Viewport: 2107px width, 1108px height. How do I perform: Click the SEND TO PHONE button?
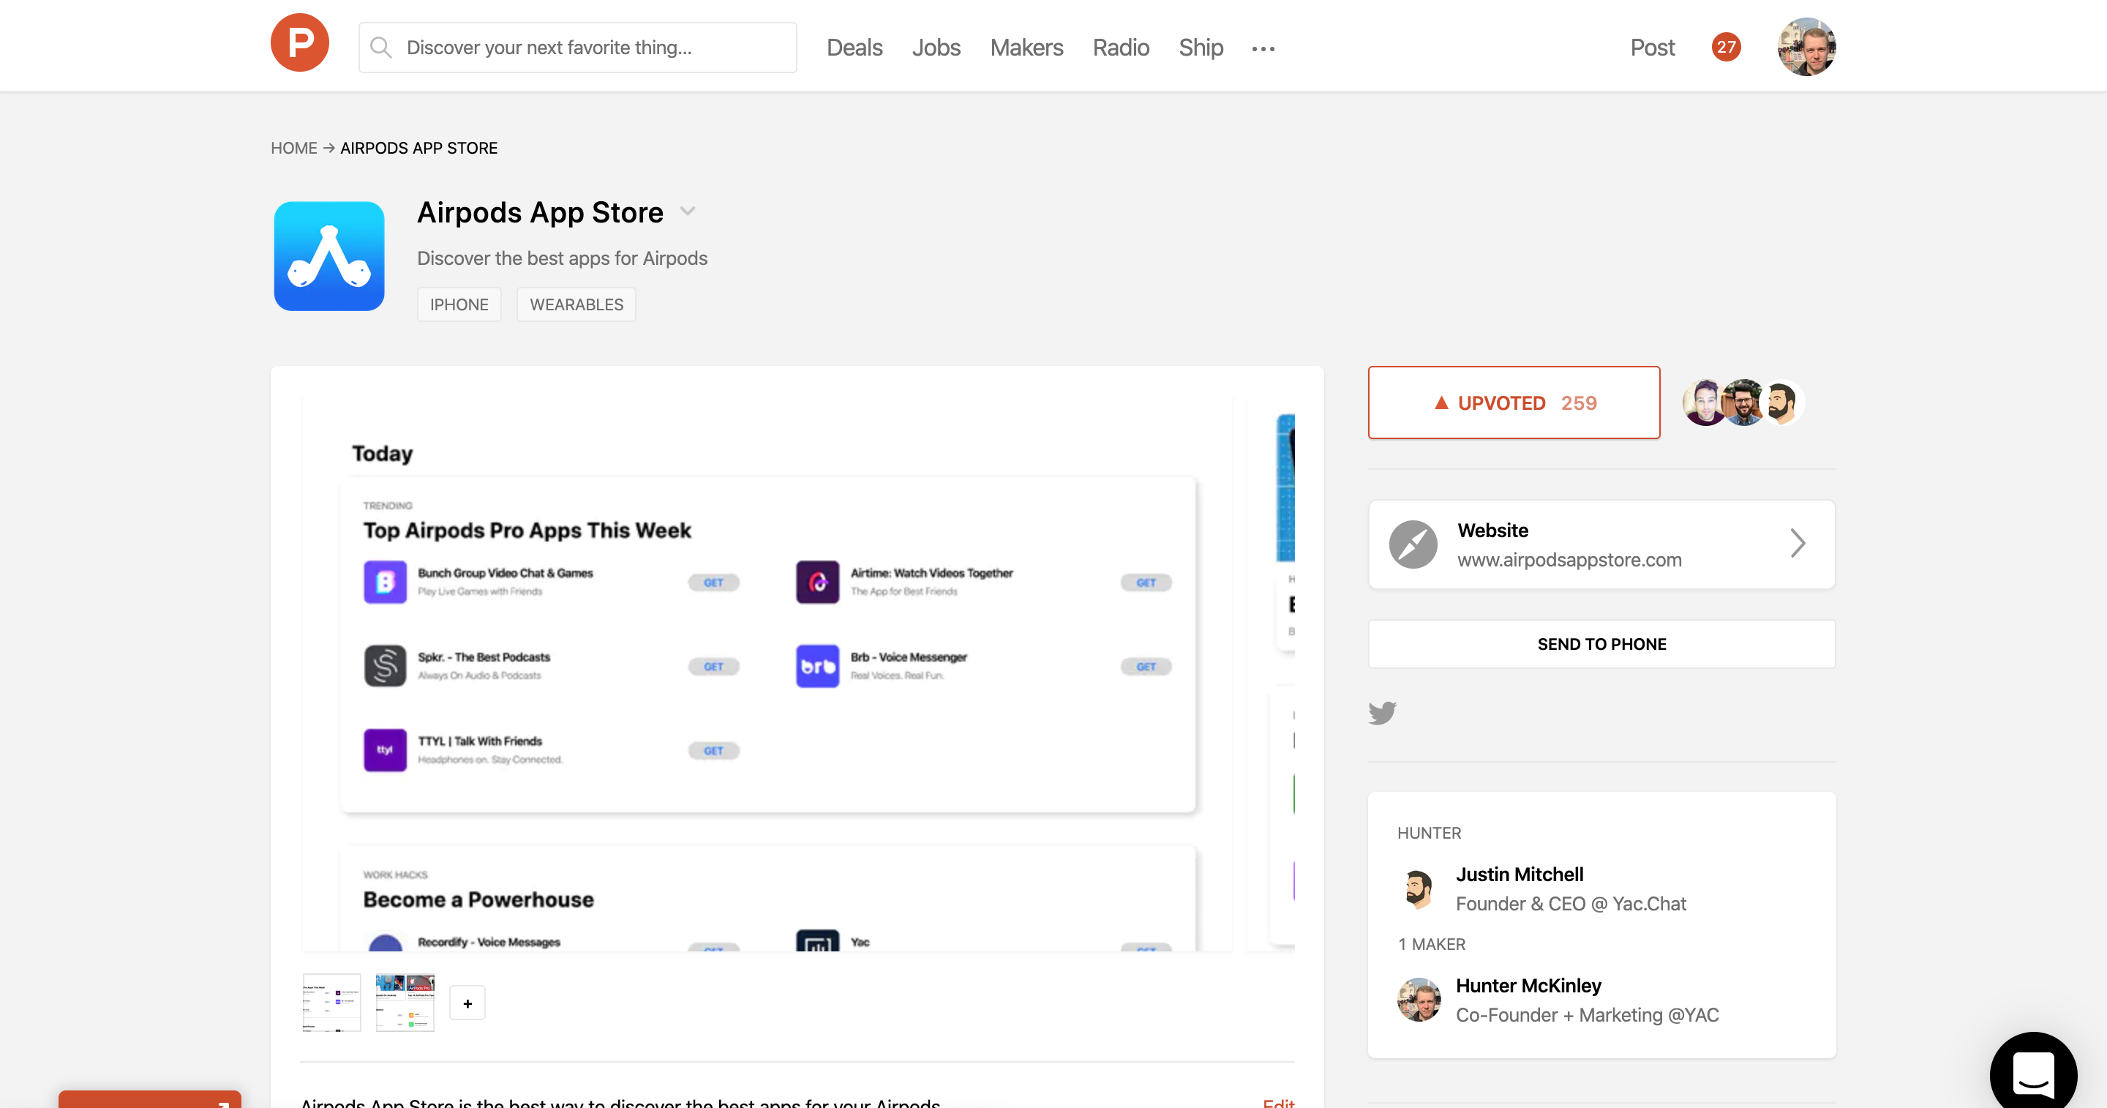coord(1601,644)
